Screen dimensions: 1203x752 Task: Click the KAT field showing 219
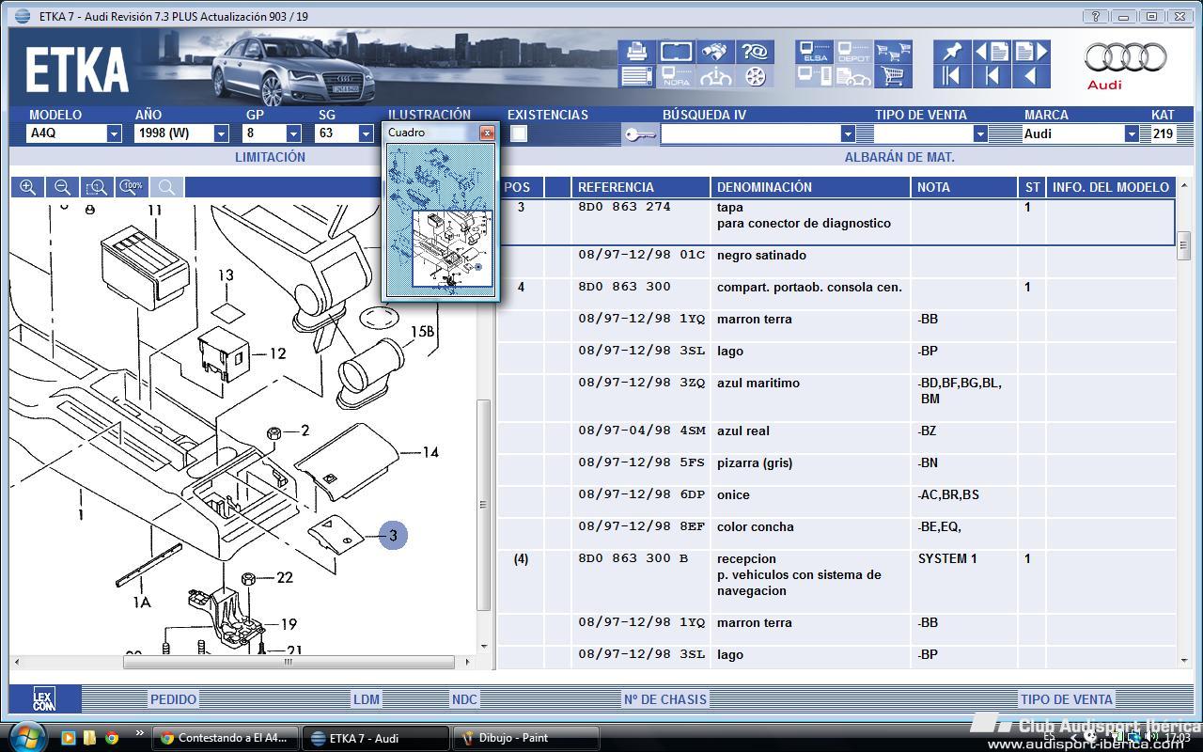pyautogui.click(x=1164, y=133)
